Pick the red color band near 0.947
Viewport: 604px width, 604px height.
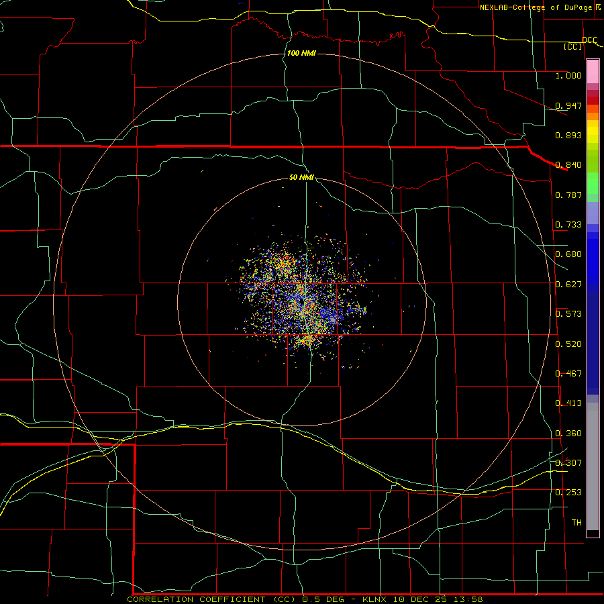click(x=593, y=100)
